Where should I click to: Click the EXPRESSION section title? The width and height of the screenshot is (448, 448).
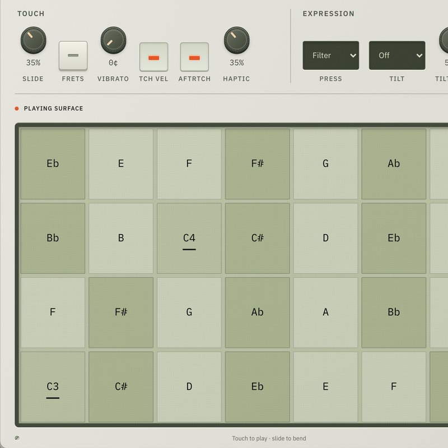(329, 13)
